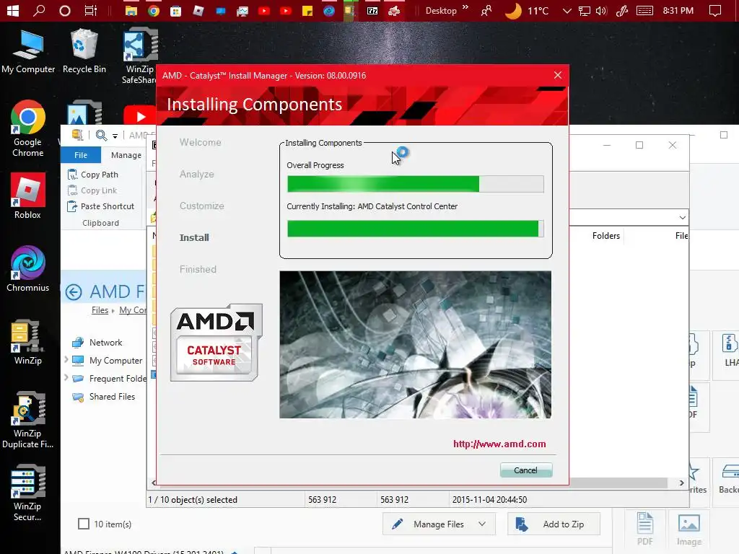Expand Frequent Folders tree node in WinZip
The image size is (739, 554).
tap(66, 377)
